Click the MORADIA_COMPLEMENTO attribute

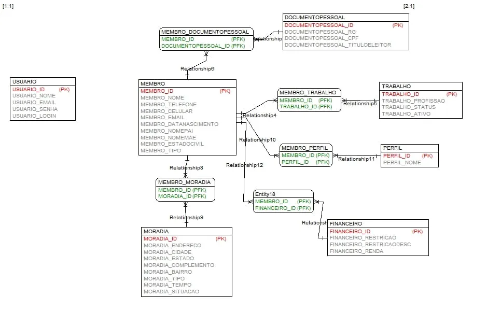pyautogui.click(x=179, y=265)
